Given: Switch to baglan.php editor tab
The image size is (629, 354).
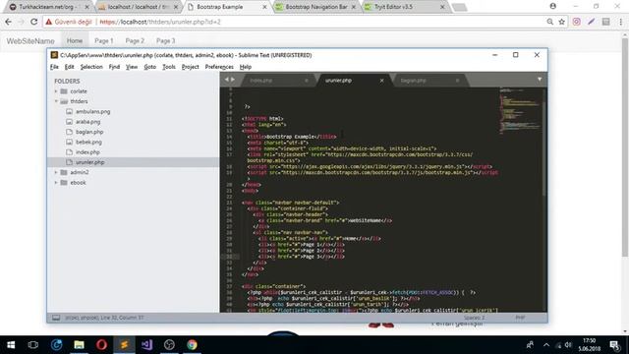Looking at the screenshot, I should [413, 81].
